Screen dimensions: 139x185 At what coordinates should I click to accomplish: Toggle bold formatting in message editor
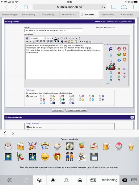[x=27, y=41]
